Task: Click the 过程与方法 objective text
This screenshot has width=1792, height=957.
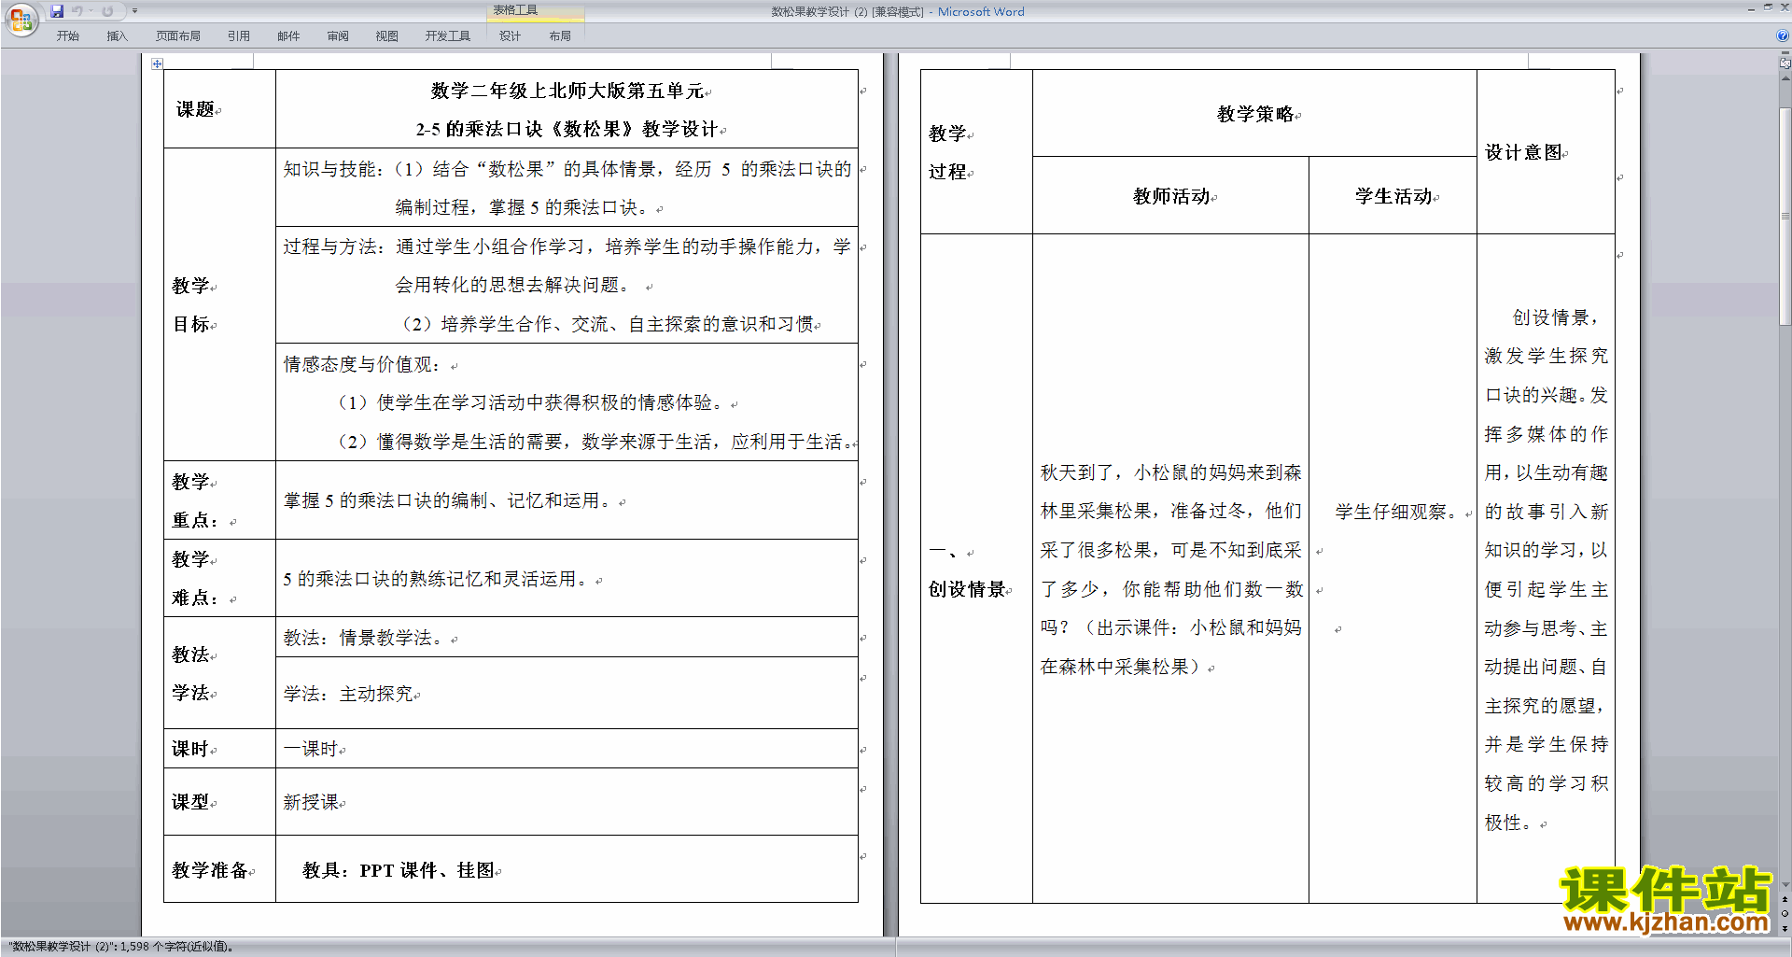Action: point(567,285)
